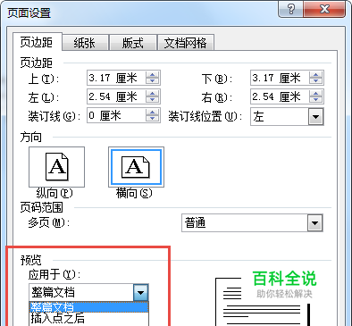This screenshot has height=326, width=352.
Task: Open the 装订线位置 dropdown
Action: tap(315, 116)
